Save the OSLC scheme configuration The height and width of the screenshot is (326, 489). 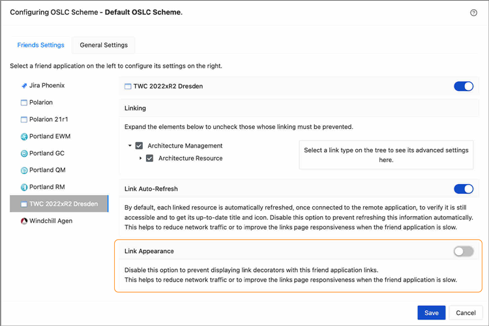pyautogui.click(x=432, y=312)
